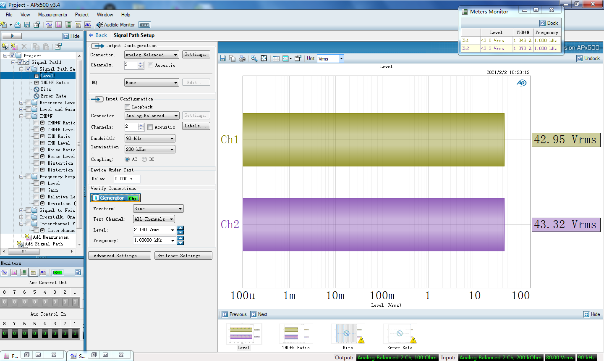Decrease generator Frequency with down arrow
This screenshot has width=604, height=361.
(180, 243)
